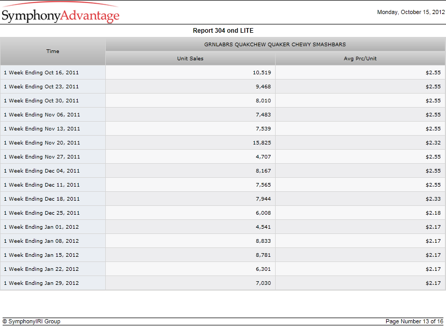Screen dimensions: 446x328
Task: Click the '© SymphonyIRI Group' footer text
Action: point(31,321)
